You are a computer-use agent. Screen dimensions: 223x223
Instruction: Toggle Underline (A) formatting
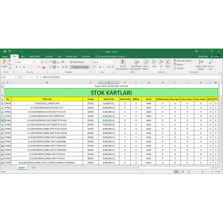24,67
